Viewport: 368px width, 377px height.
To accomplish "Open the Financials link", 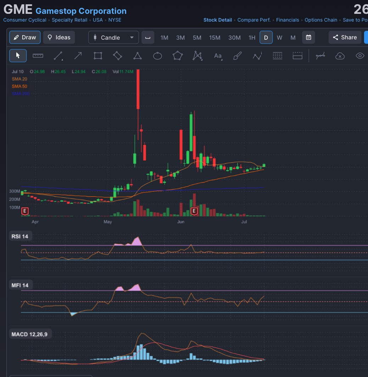I will (x=288, y=20).
